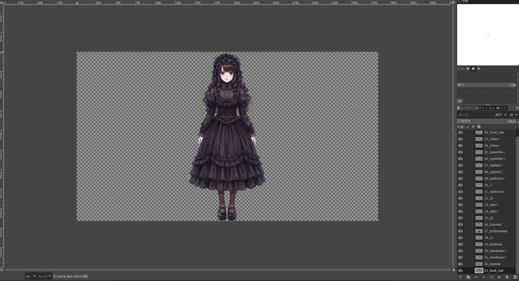Select the square brush shape

pyautogui.click(x=473, y=68)
